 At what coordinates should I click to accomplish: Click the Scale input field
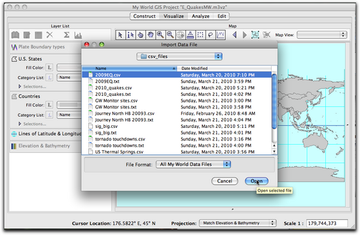point(327,223)
